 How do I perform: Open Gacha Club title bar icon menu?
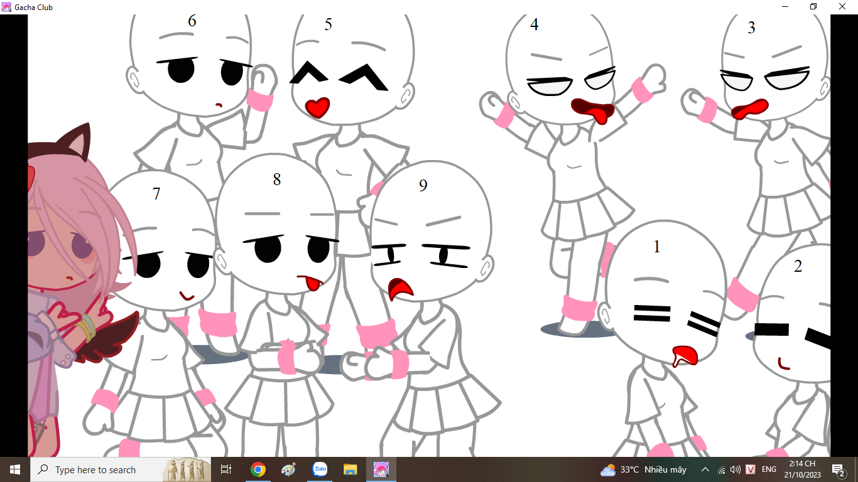6,7
